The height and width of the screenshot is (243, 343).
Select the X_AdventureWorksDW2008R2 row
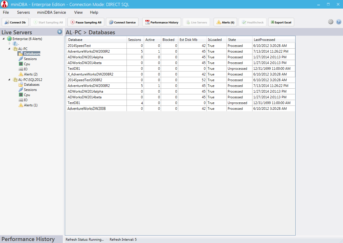point(181,74)
